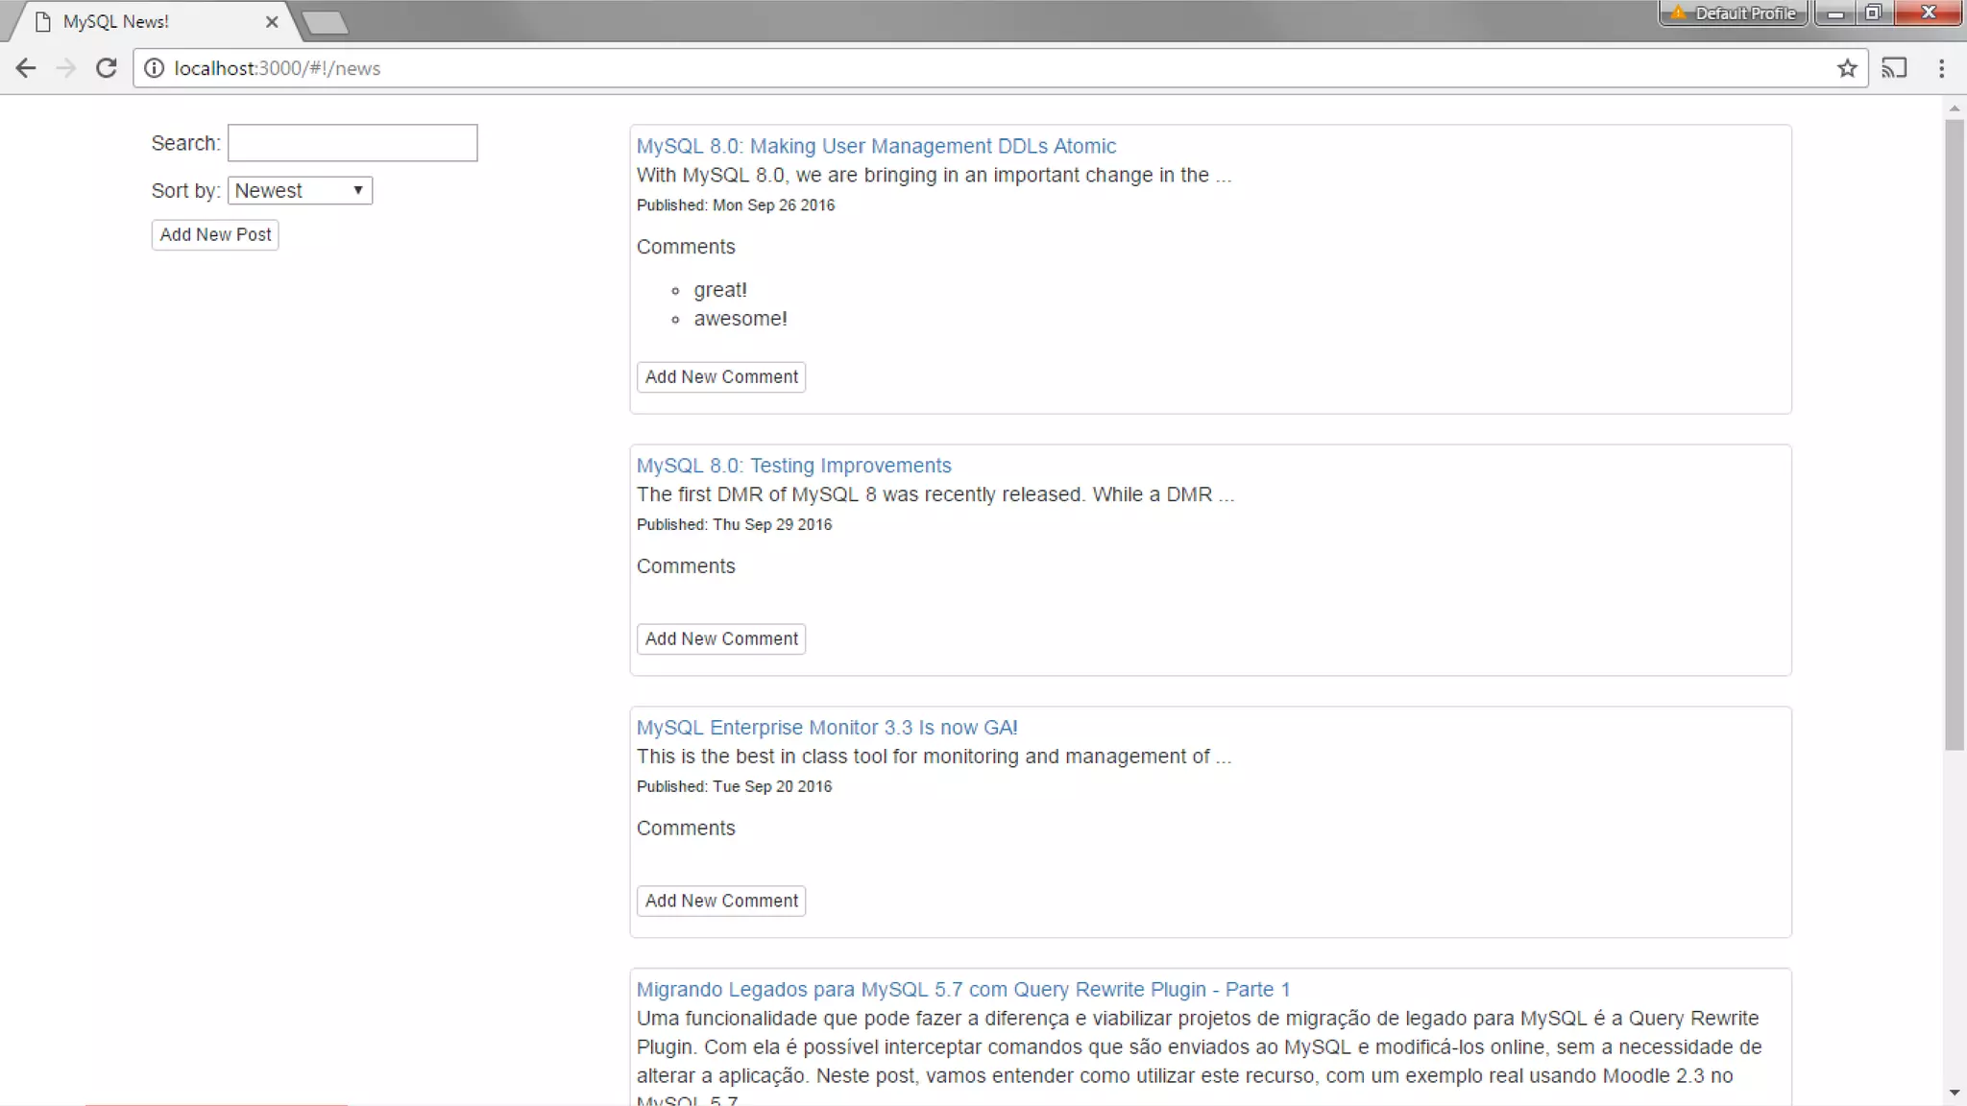This screenshot has width=1967, height=1106.
Task: Add New Comment on the Enterprise Monitor post
Action: pyautogui.click(x=720, y=901)
